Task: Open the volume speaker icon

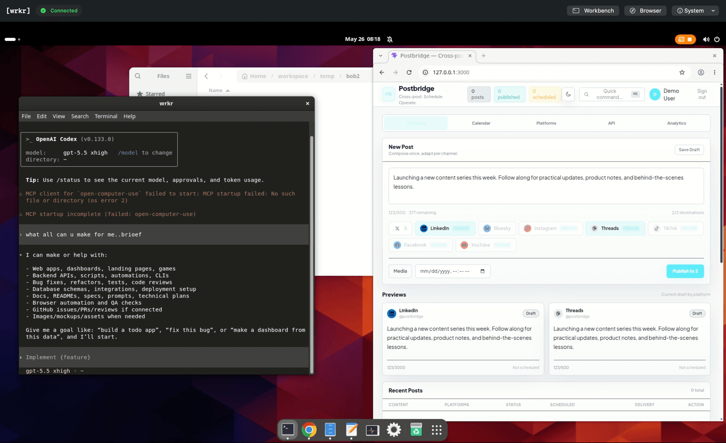Action: 706,39
